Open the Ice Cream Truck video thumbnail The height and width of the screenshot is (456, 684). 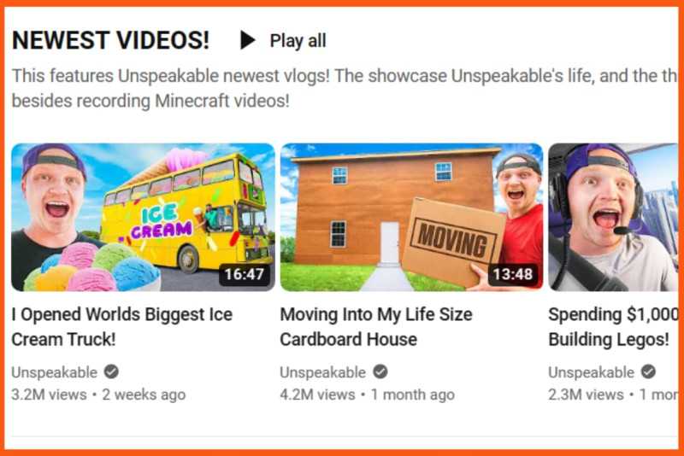[x=143, y=217]
